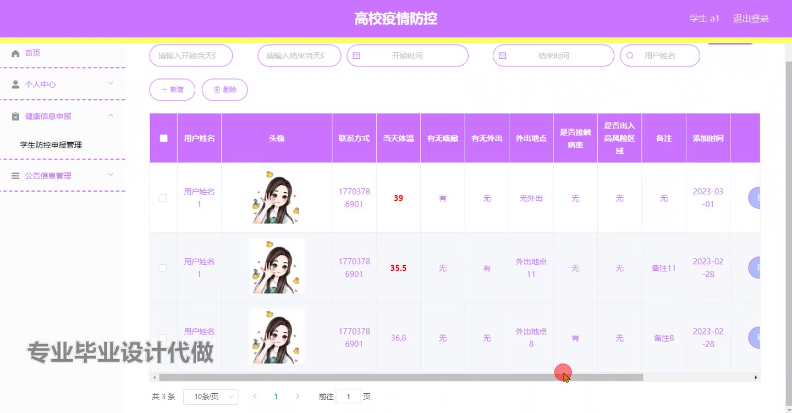This screenshot has width=792, height=413.
Task: Focus the 用户姓名 search field
Action: [660, 55]
